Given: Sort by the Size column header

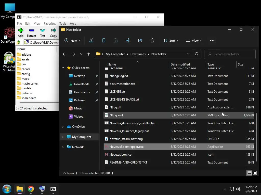Looking at the screenshot, I should click(245, 64).
